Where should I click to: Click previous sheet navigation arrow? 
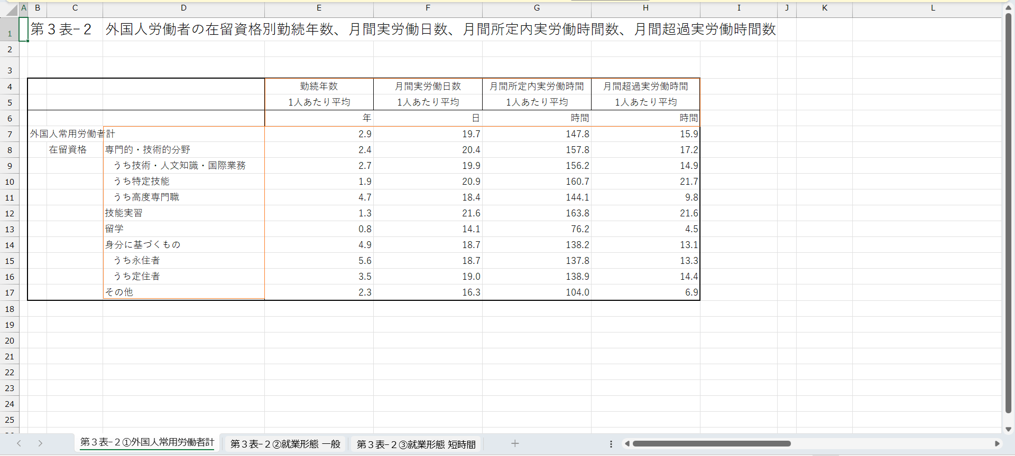pyautogui.click(x=19, y=444)
